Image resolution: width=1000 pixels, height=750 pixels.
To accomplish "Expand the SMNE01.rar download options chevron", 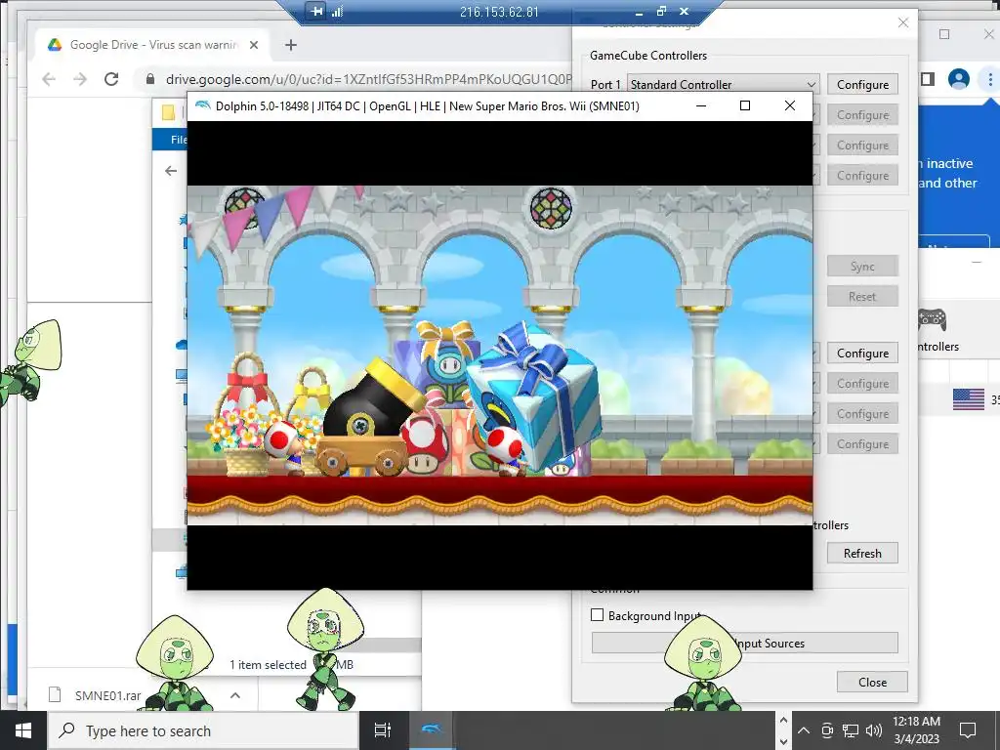I will [235, 695].
